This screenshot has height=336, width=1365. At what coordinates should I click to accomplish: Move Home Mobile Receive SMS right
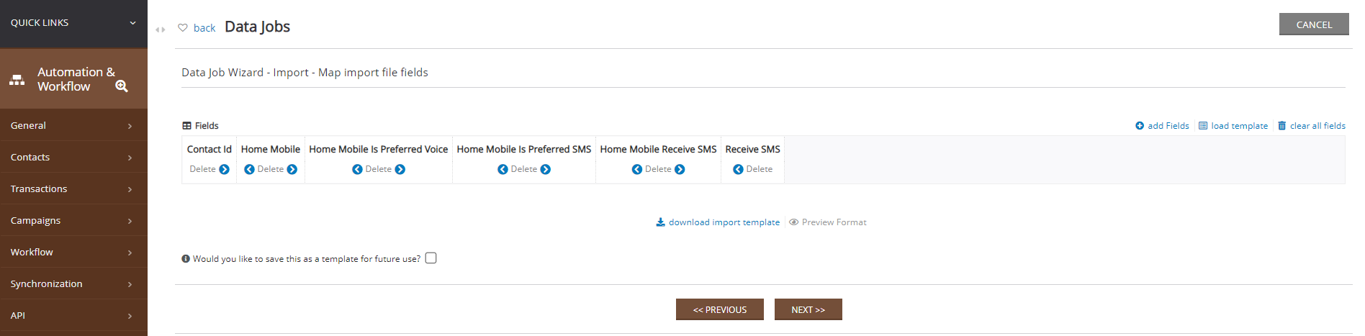pos(680,169)
